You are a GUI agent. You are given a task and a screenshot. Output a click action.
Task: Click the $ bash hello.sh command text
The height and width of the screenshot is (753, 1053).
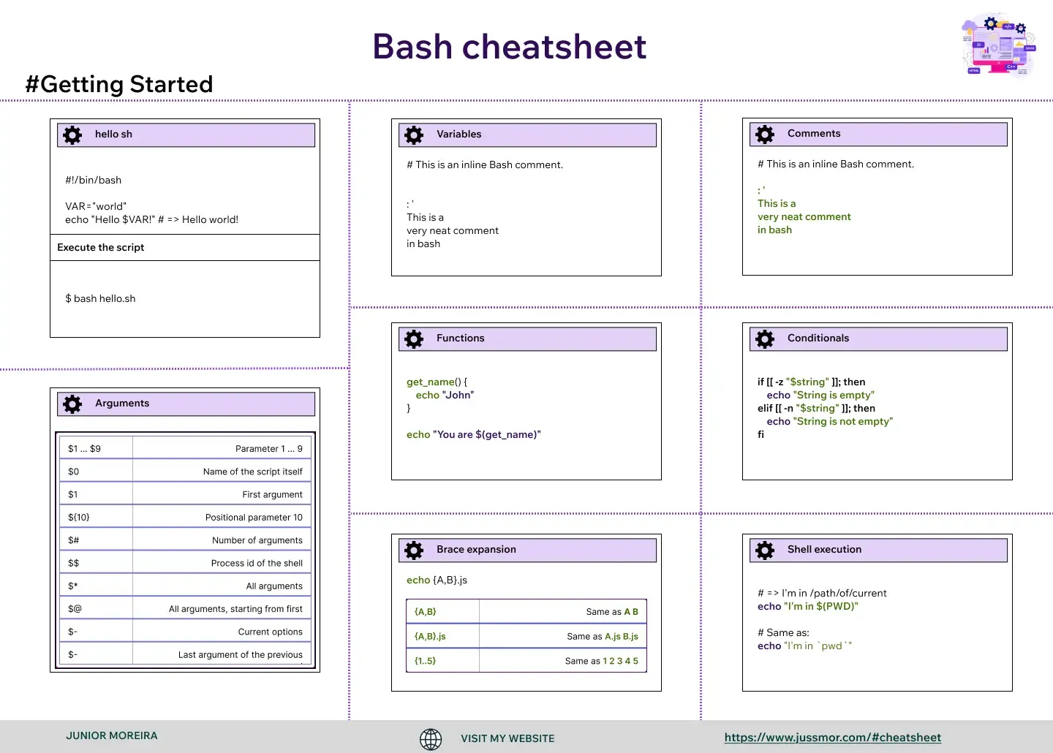pos(100,298)
